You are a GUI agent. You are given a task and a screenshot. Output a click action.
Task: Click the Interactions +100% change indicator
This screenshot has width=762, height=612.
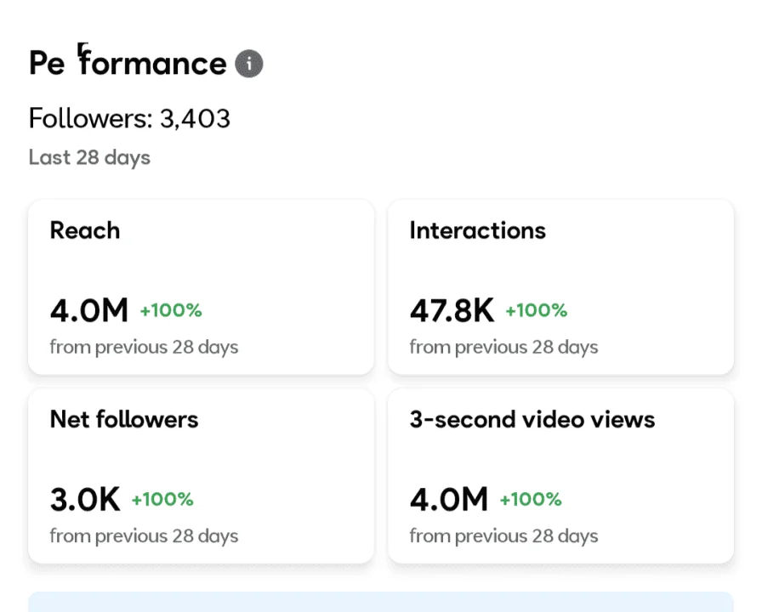click(x=537, y=310)
